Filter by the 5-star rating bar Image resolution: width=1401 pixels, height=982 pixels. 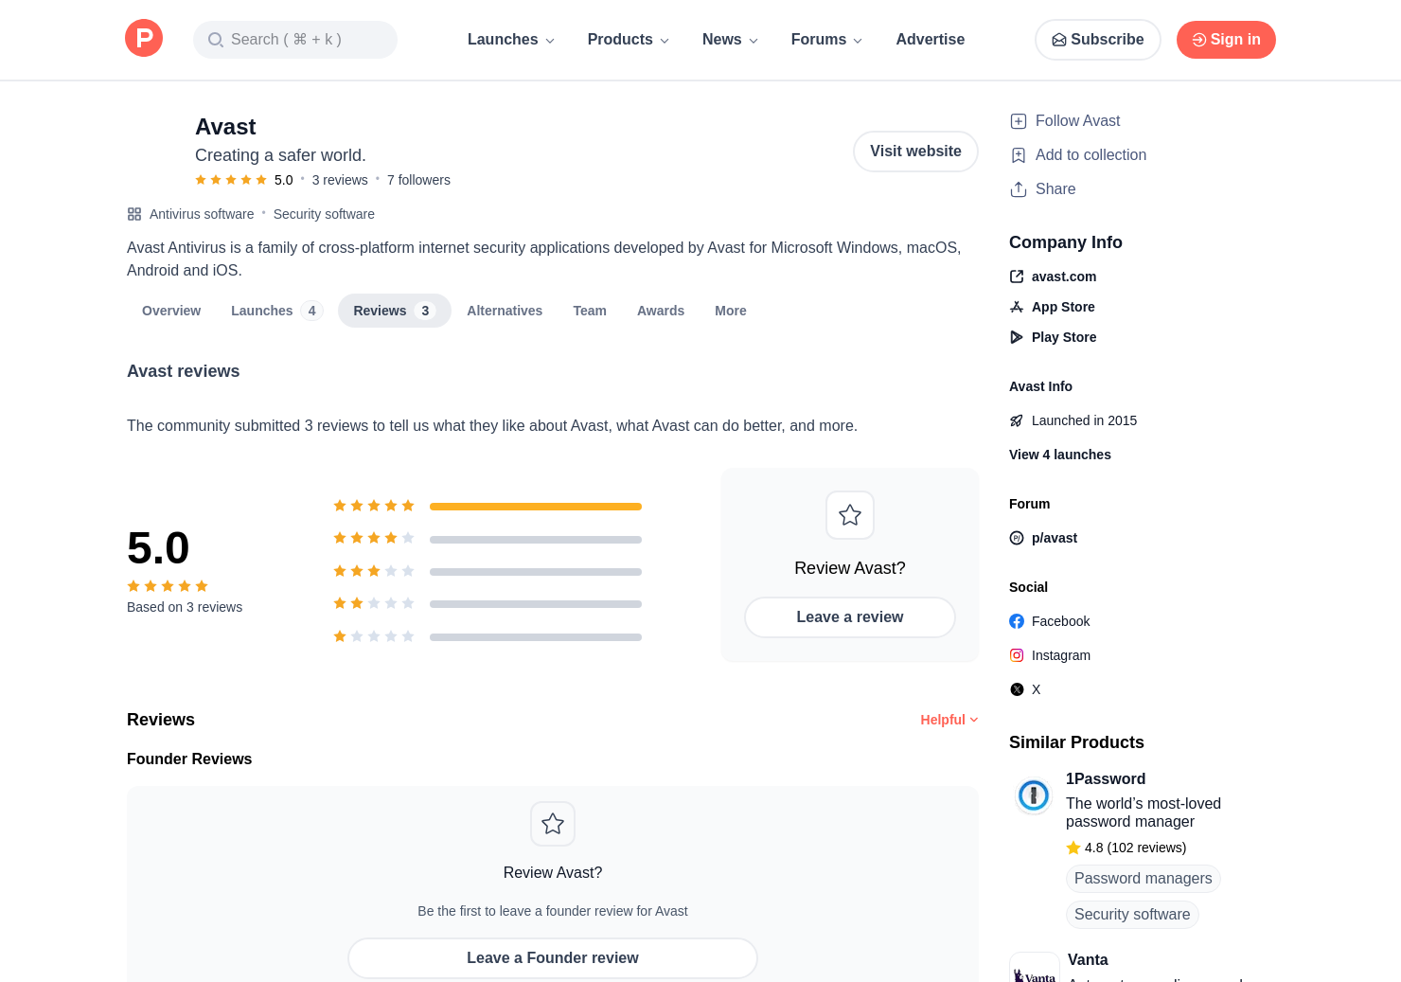point(536,507)
